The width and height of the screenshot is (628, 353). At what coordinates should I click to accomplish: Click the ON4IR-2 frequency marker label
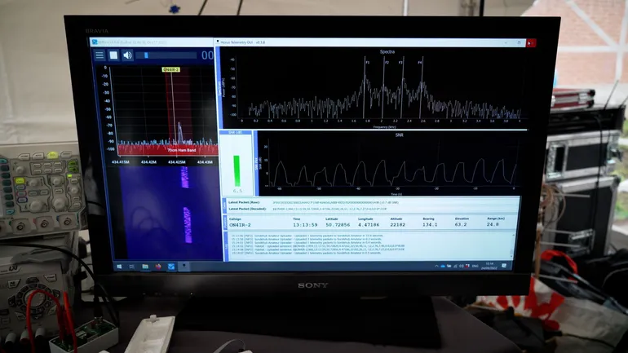171,70
